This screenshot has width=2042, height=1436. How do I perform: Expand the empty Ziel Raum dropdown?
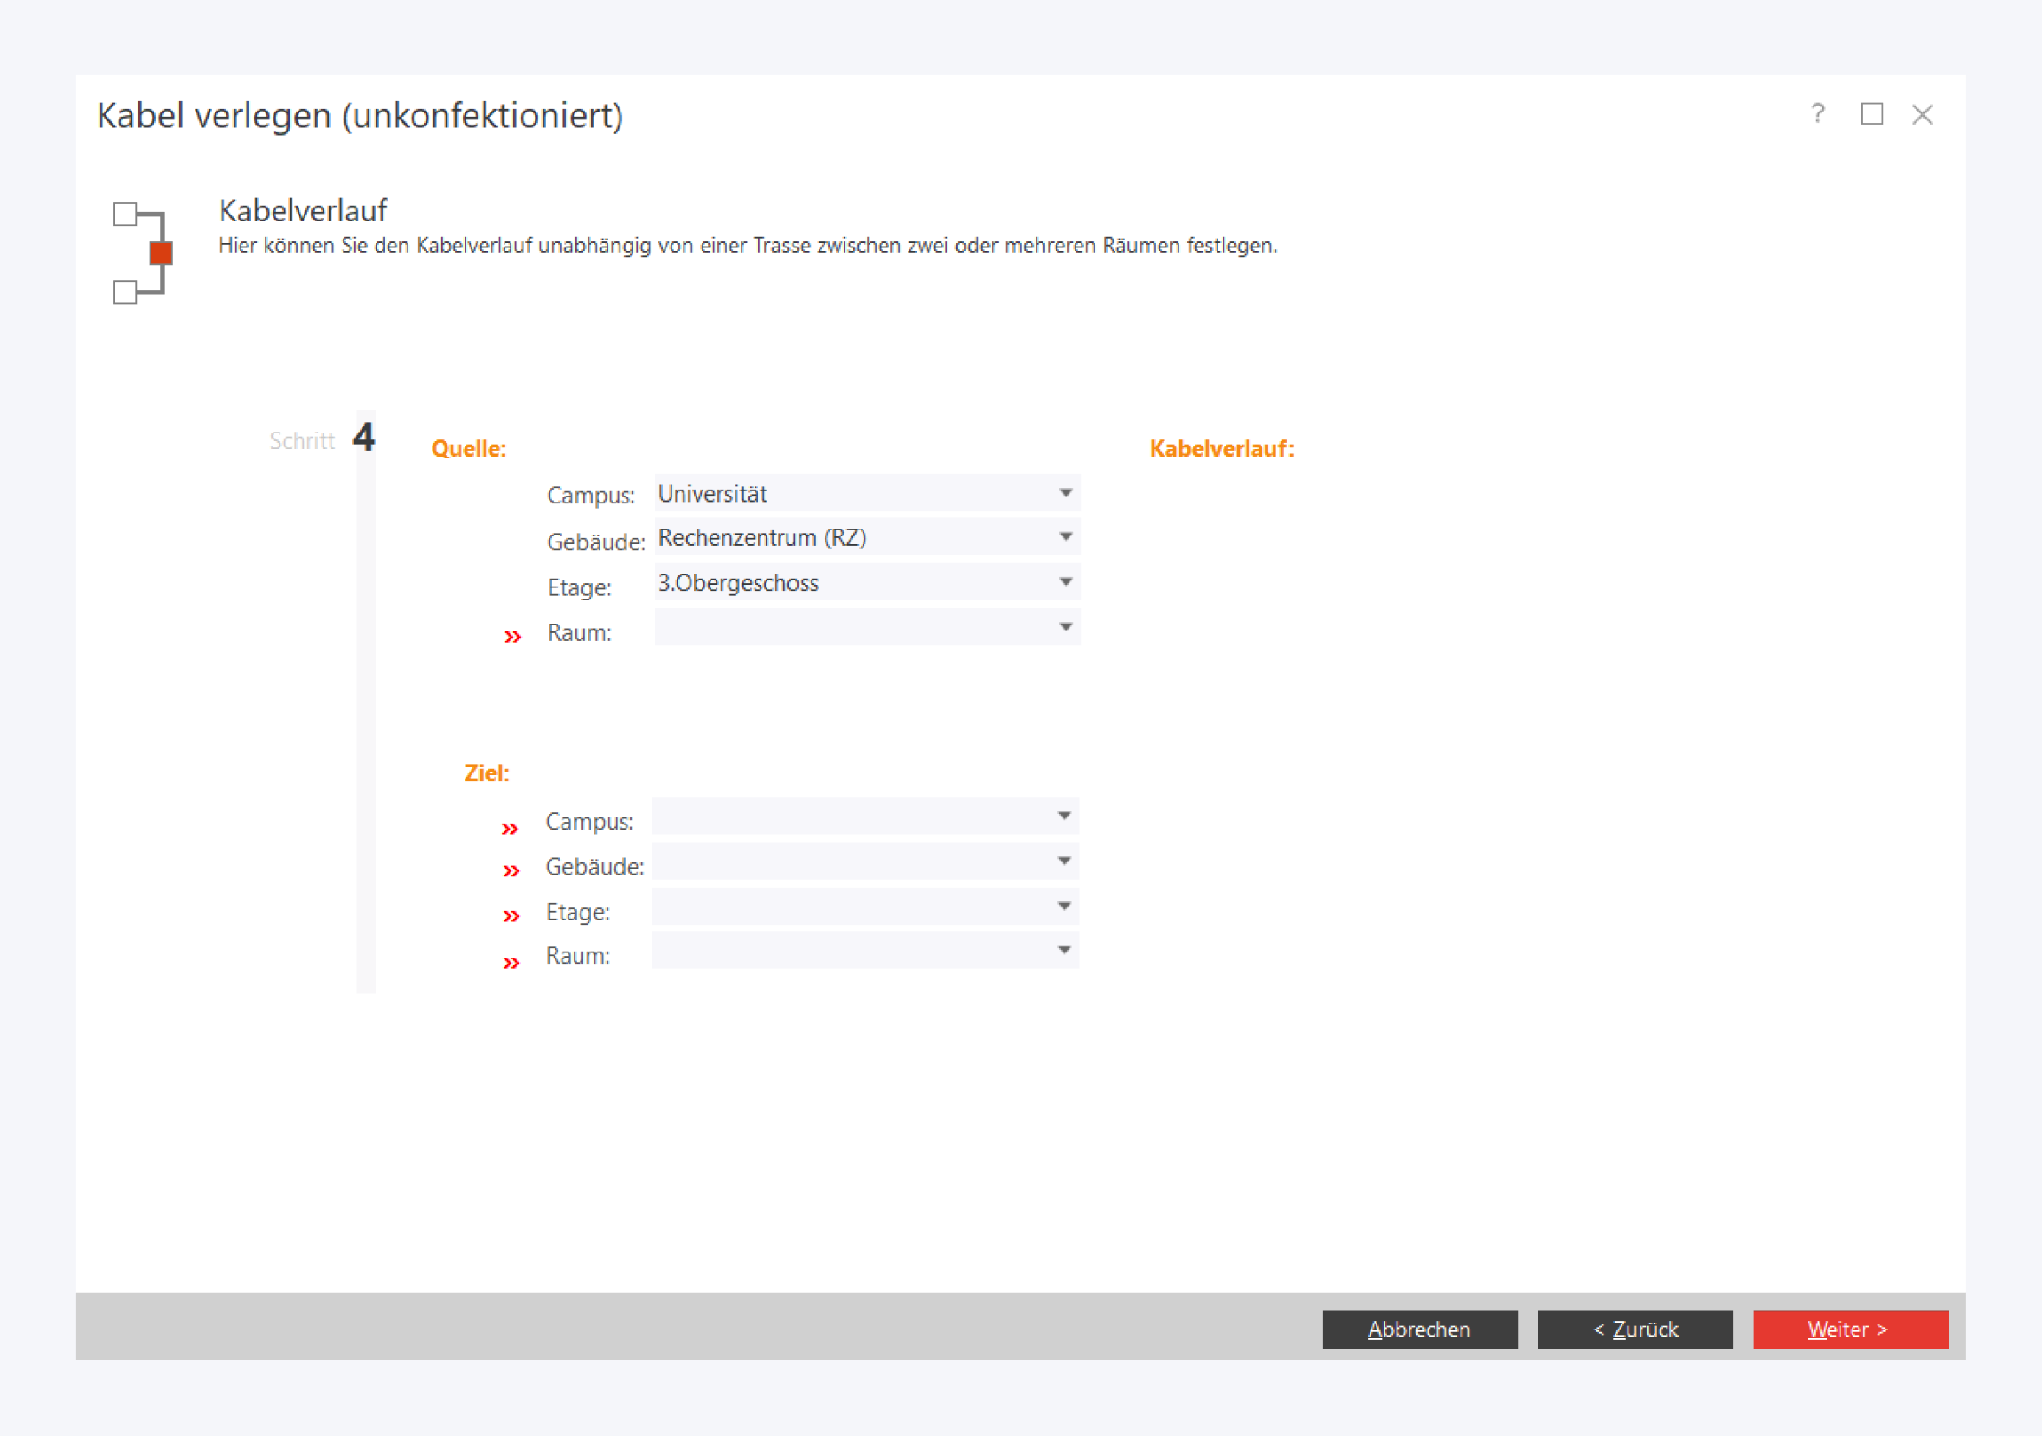pyautogui.click(x=865, y=951)
